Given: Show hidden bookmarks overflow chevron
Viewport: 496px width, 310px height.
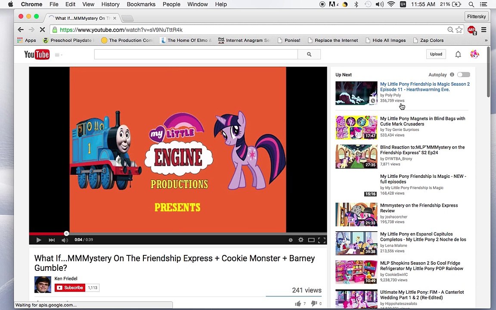Looking at the screenshot, I should [x=486, y=40].
